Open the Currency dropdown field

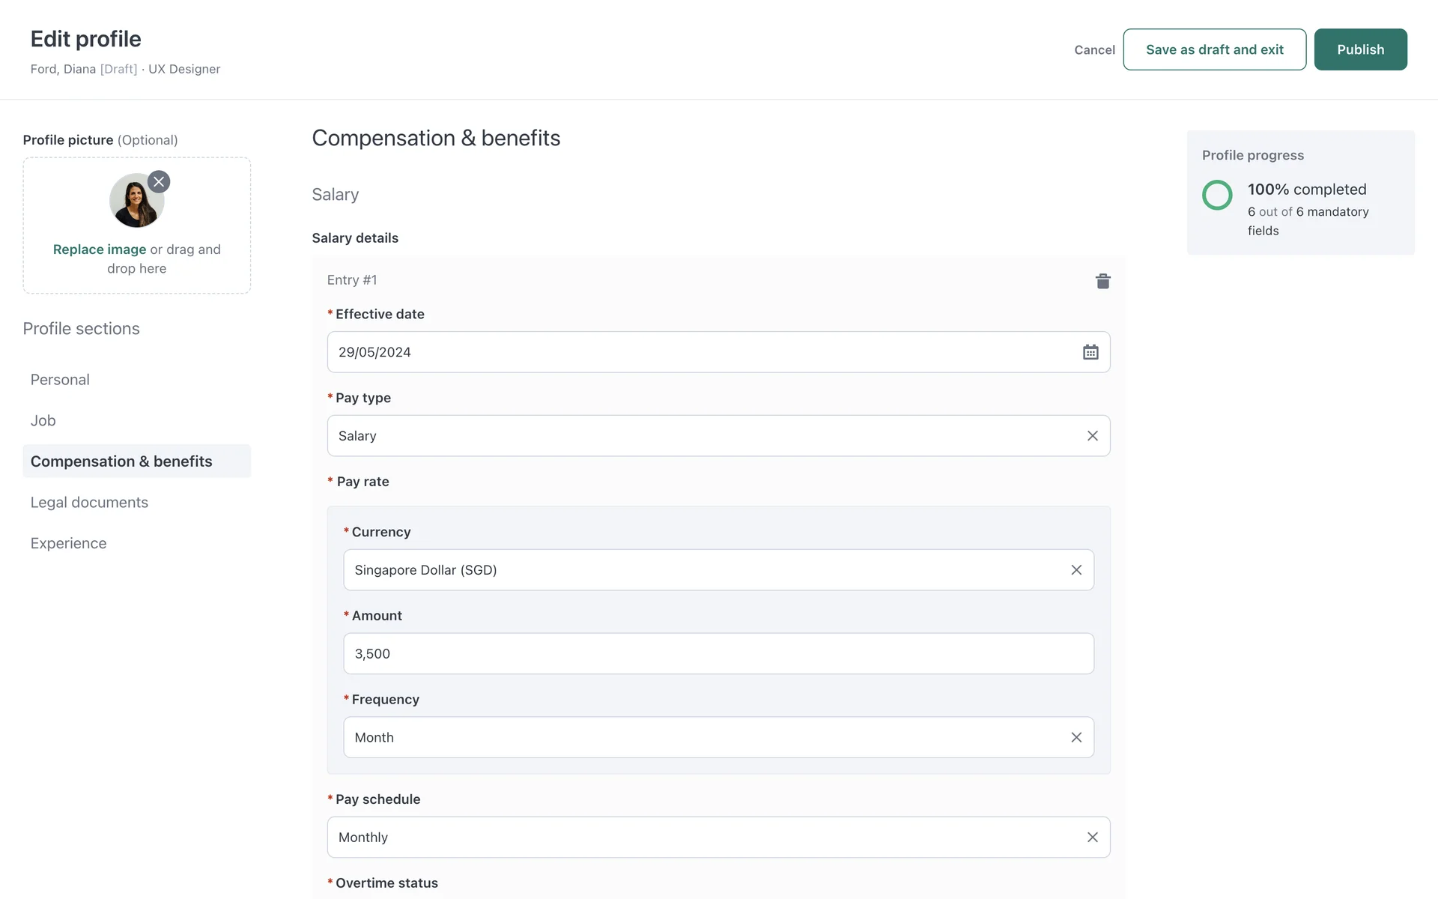point(674,570)
